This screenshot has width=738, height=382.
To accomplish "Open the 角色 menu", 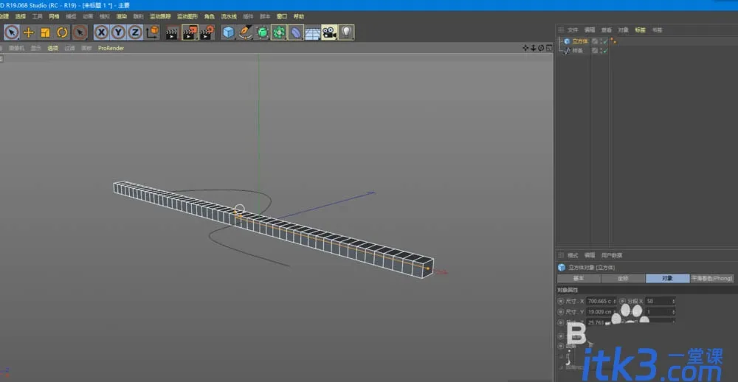I will 210,16.
